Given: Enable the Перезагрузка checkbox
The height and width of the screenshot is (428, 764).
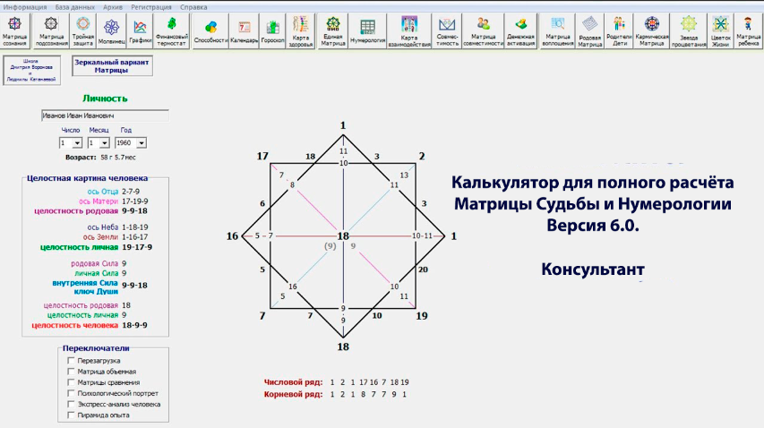Looking at the screenshot, I should (x=71, y=361).
